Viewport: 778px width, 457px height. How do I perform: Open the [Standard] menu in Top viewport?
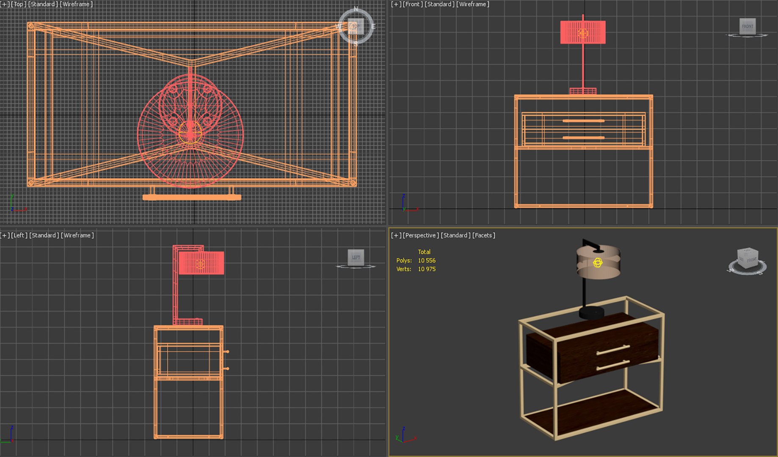tap(43, 4)
